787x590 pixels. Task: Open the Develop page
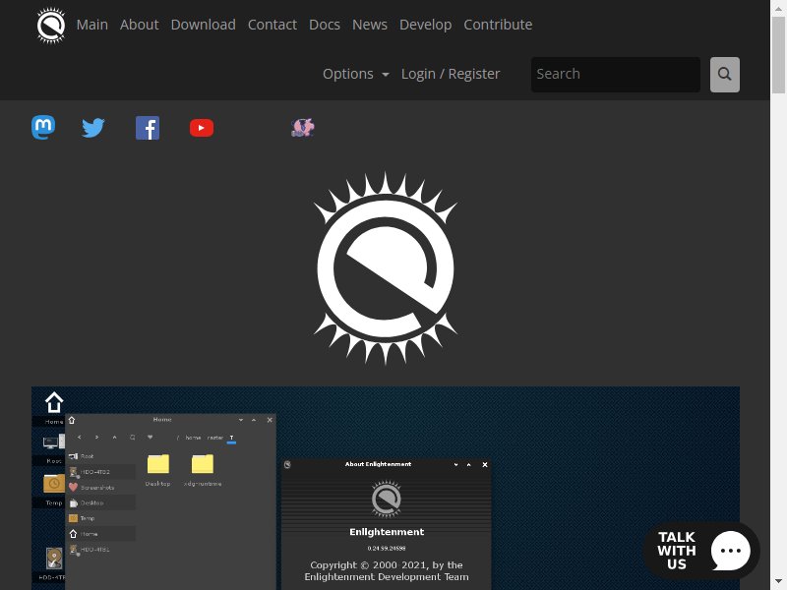point(426,25)
